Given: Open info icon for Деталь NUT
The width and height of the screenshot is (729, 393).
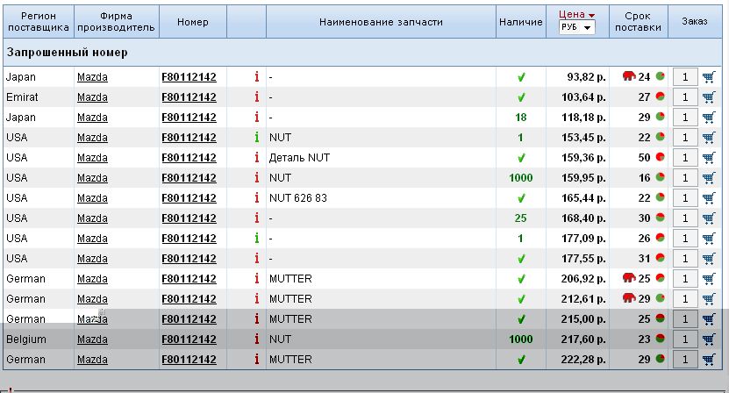Looking at the screenshot, I should click(257, 157).
